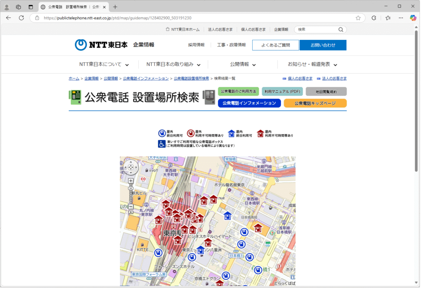424x288 pixels.
Task: Expand the お知らせ・報道発表 menu
Action: (312, 64)
